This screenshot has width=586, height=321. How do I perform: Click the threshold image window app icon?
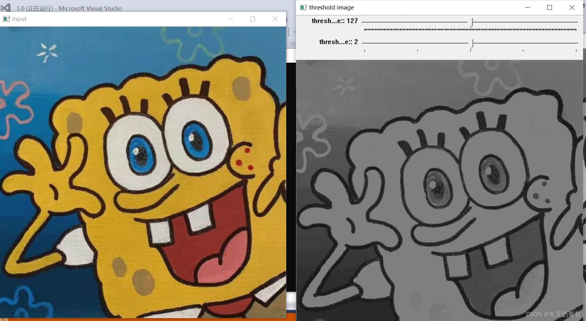pyautogui.click(x=303, y=7)
